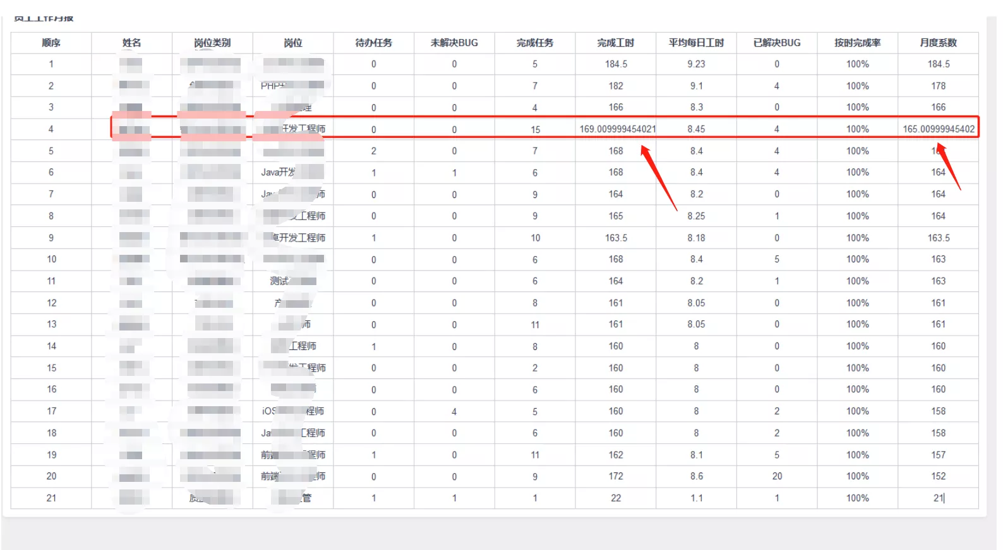Click the 8.18 平均每日工时 cell
The image size is (1003, 550).
(x=696, y=238)
